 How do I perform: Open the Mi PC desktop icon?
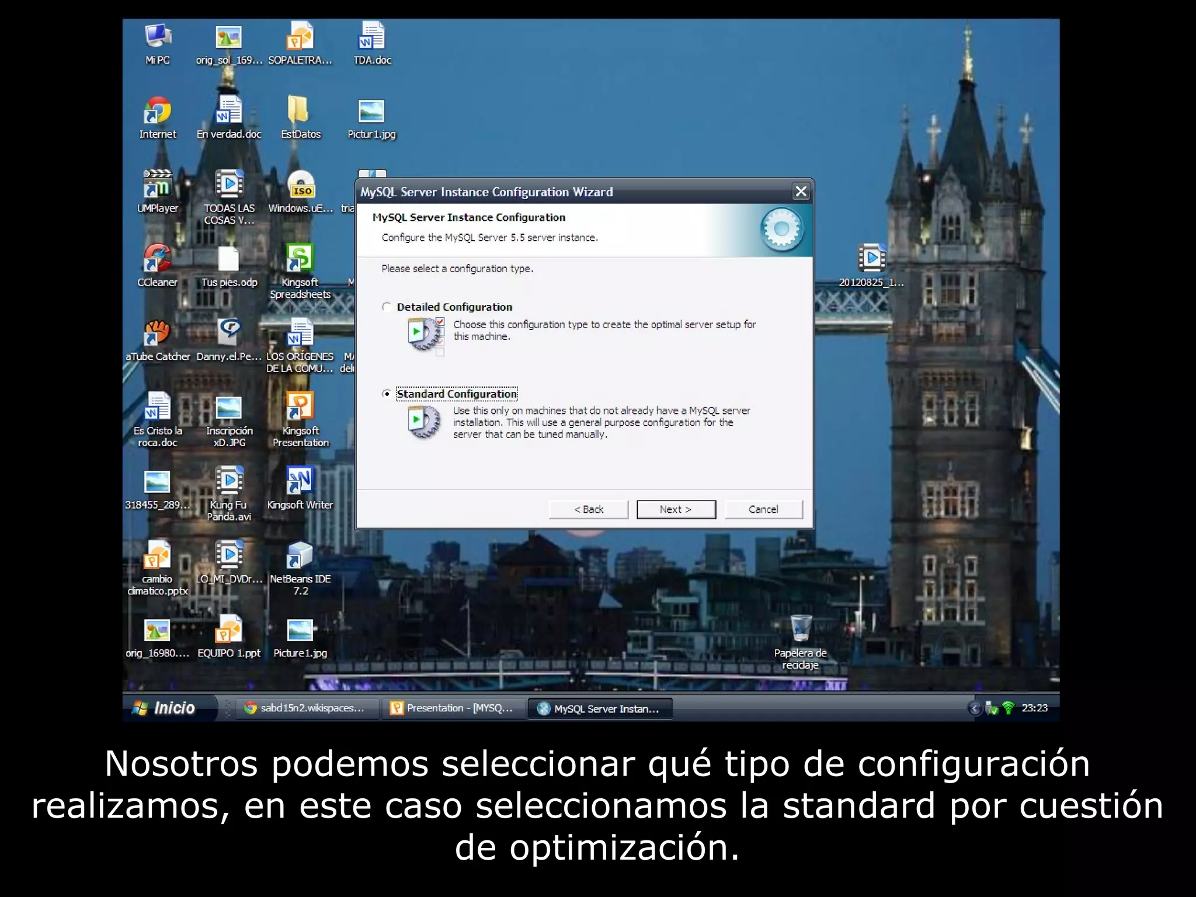point(158,37)
